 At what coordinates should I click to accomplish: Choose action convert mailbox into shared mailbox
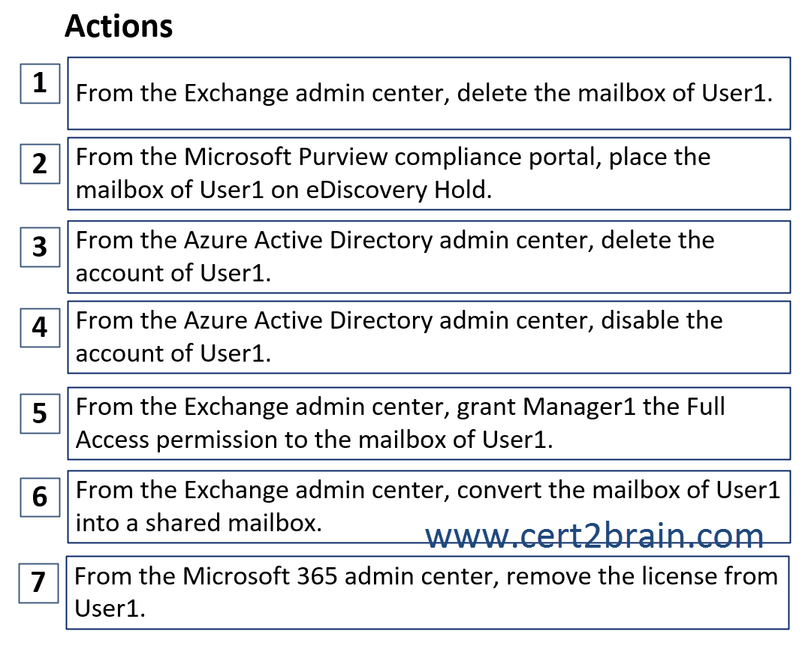point(429,506)
